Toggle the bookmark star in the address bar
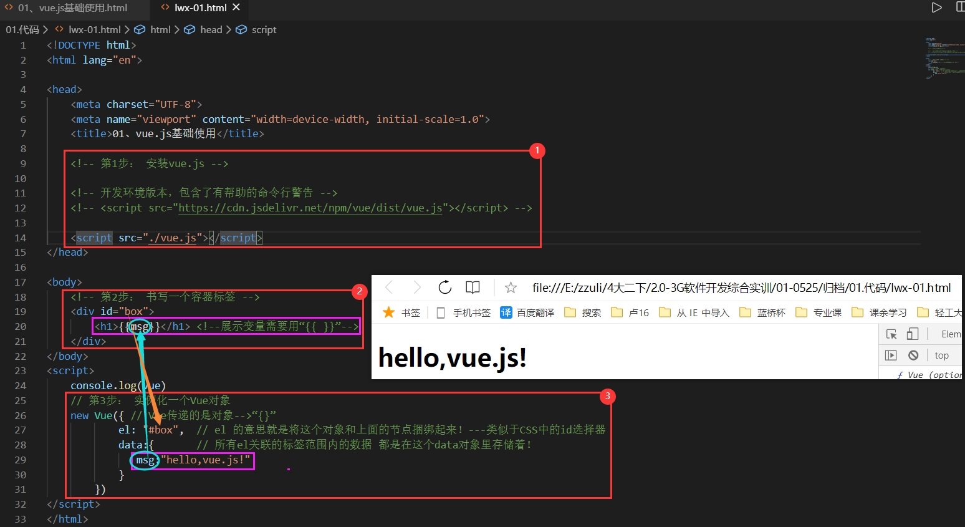The width and height of the screenshot is (965, 527). (511, 288)
